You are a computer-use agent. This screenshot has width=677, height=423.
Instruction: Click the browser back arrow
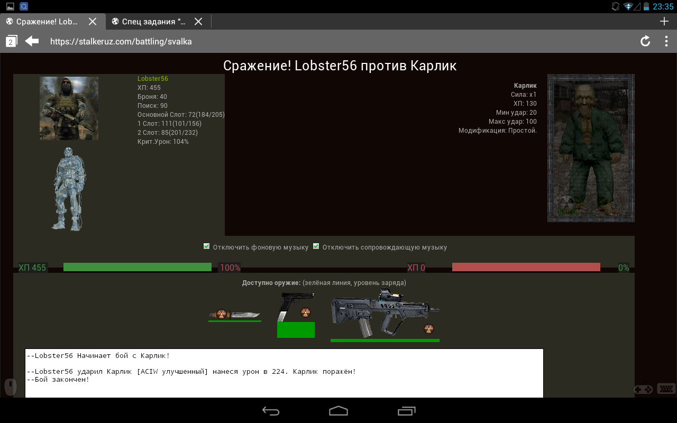click(32, 41)
